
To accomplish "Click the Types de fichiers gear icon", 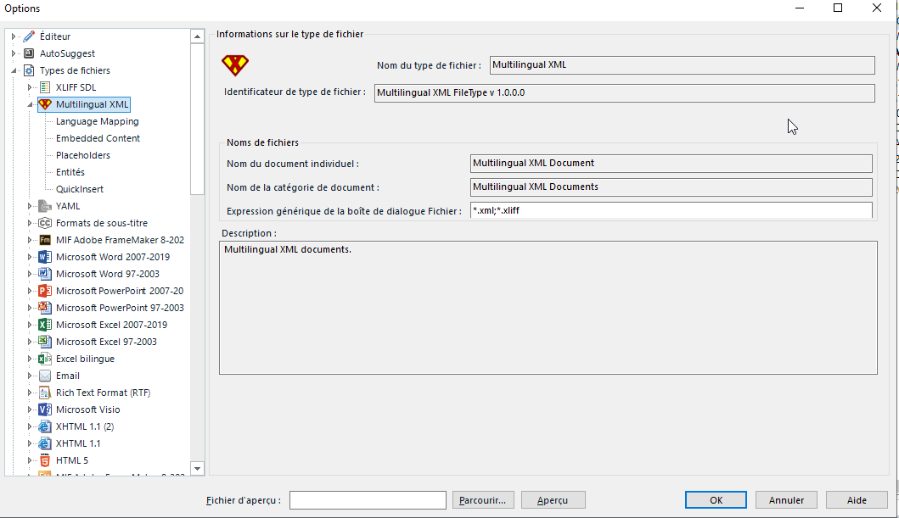I will [x=29, y=70].
